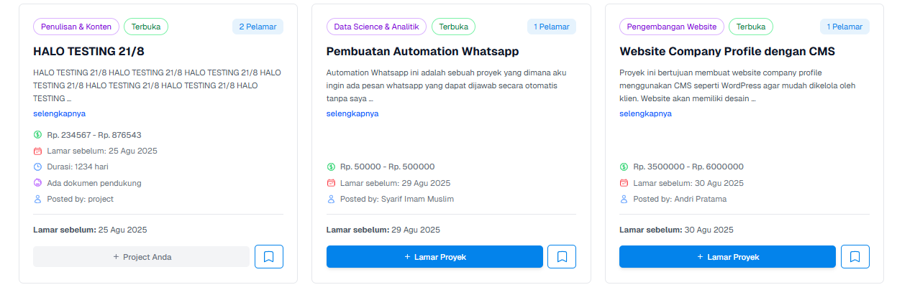Expand selengkapnya on HALO TESTING card
This screenshot has width=897, height=295.
[x=59, y=113]
